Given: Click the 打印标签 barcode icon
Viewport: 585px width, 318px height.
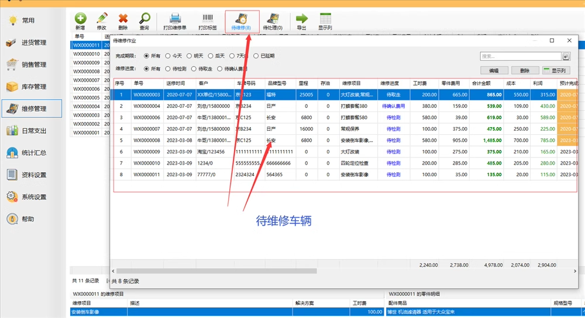Looking at the screenshot, I should click(208, 21).
